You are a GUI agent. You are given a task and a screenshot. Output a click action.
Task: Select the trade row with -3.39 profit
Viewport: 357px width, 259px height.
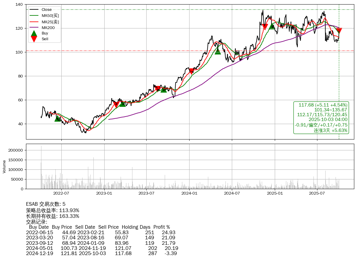click(101, 253)
